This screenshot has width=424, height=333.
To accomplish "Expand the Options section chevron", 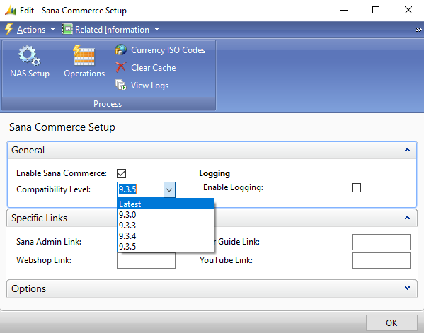I will point(407,288).
